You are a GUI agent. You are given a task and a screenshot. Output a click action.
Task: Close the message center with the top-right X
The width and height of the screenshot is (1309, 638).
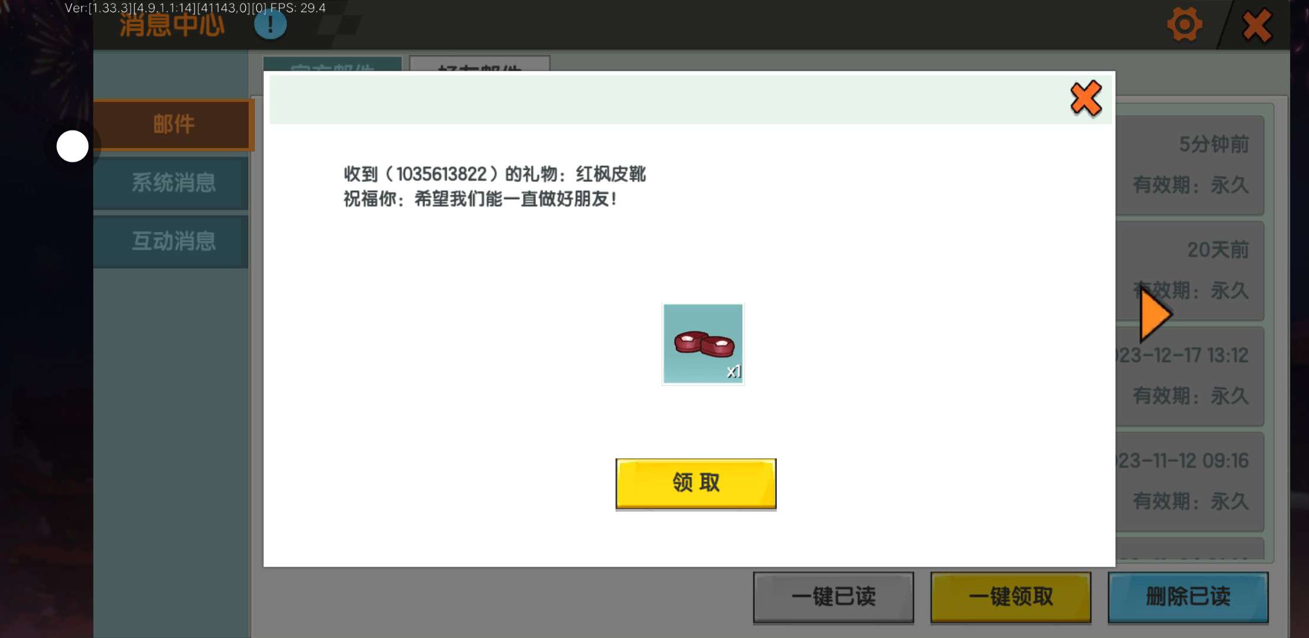pos(1256,26)
